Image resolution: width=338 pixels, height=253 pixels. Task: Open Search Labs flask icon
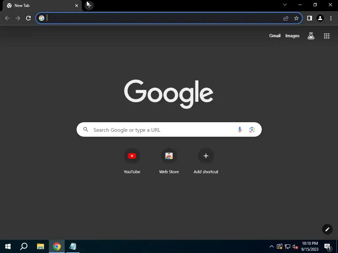(311, 36)
